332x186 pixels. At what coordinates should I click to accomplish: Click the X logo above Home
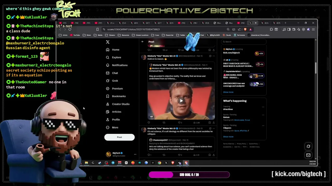click(x=108, y=42)
